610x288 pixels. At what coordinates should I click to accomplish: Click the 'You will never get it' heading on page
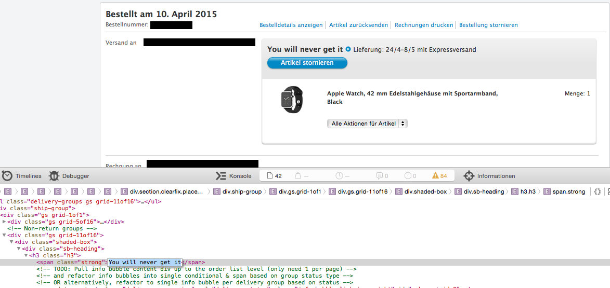pyautogui.click(x=305, y=49)
